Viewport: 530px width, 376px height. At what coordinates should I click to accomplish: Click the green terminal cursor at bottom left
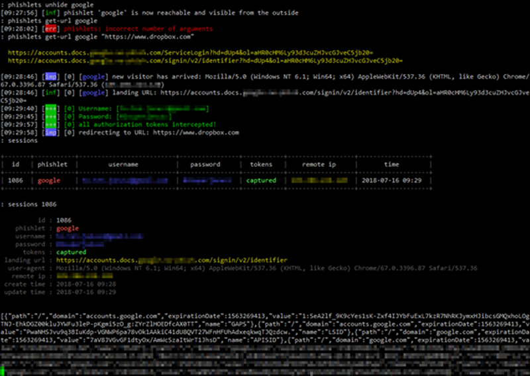tap(2, 371)
